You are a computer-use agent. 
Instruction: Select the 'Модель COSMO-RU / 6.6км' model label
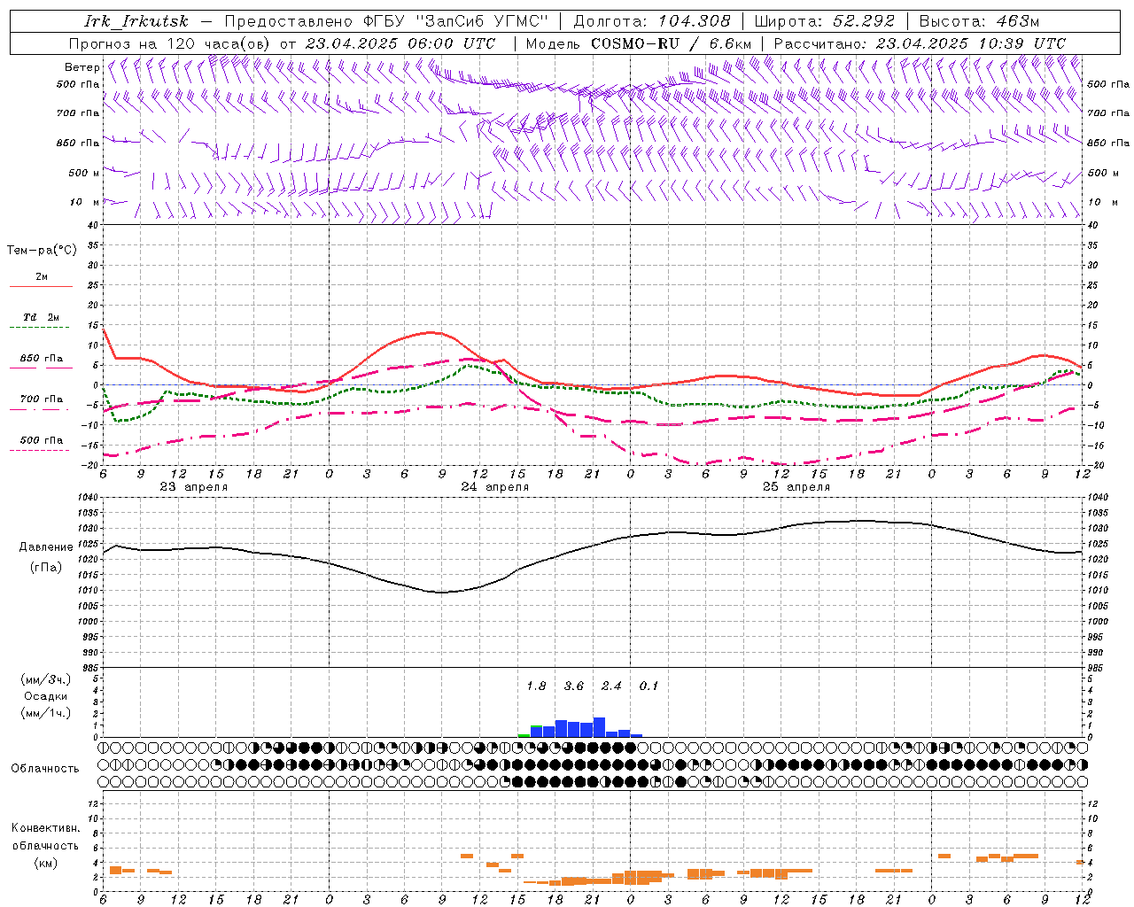point(639,43)
